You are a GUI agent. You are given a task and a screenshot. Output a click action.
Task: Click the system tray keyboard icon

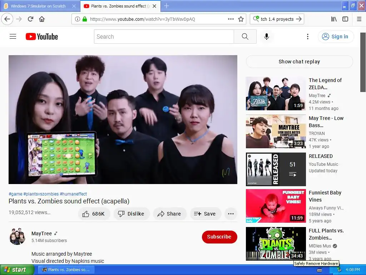tap(320, 270)
